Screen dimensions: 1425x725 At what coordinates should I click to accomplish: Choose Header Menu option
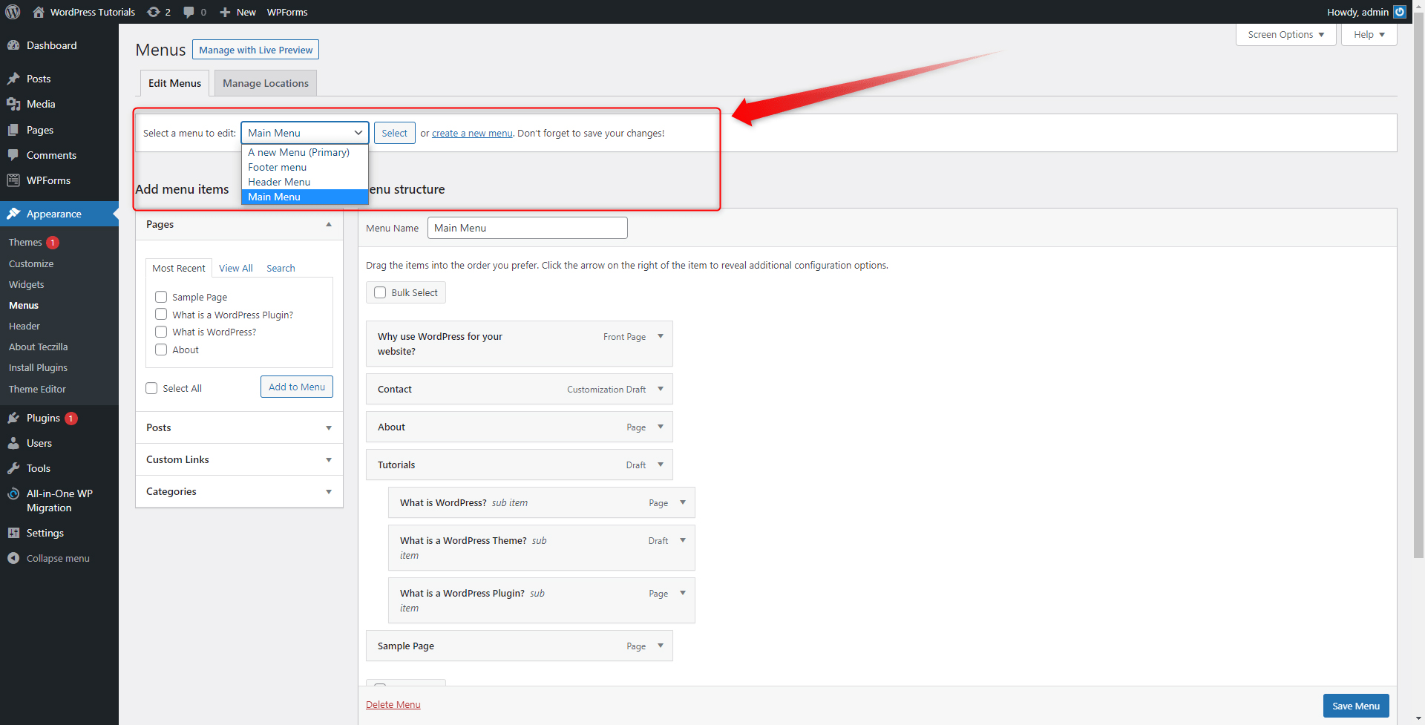(305, 182)
